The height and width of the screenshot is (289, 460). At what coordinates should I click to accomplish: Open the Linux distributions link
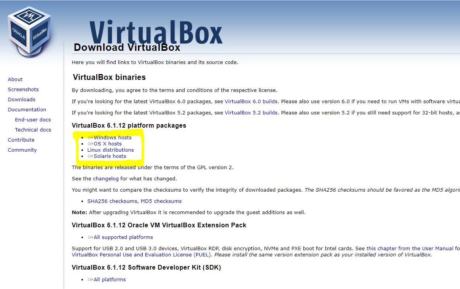pyautogui.click(x=111, y=150)
